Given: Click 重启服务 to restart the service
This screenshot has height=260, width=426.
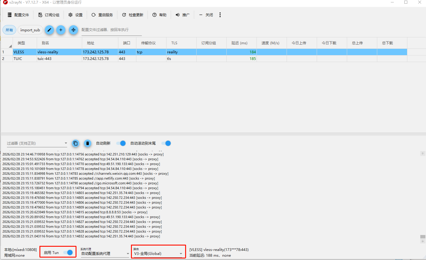Looking at the screenshot, I should pyautogui.click(x=102, y=15).
